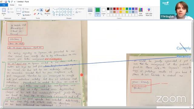Click Edit with Paint 3D
The height and width of the screenshot is (109, 194).
[x=149, y=12]
